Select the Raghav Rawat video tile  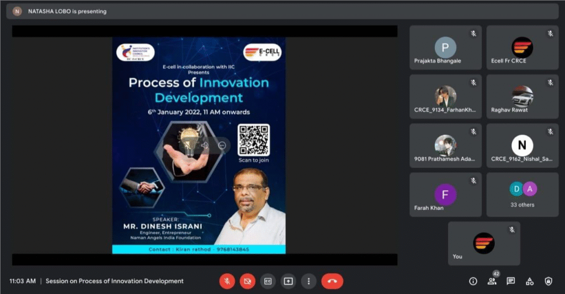(x=522, y=97)
